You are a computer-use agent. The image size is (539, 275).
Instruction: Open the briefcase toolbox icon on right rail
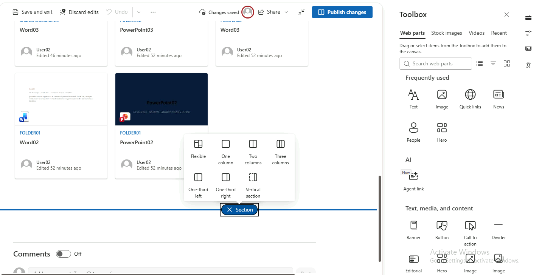point(528,17)
